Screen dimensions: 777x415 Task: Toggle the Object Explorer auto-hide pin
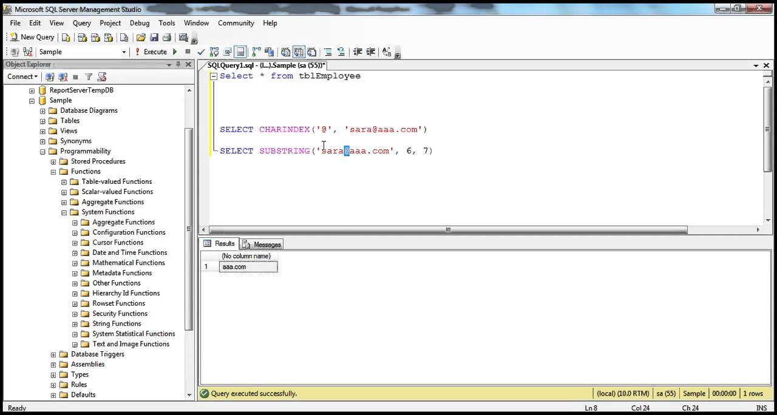[x=179, y=64]
